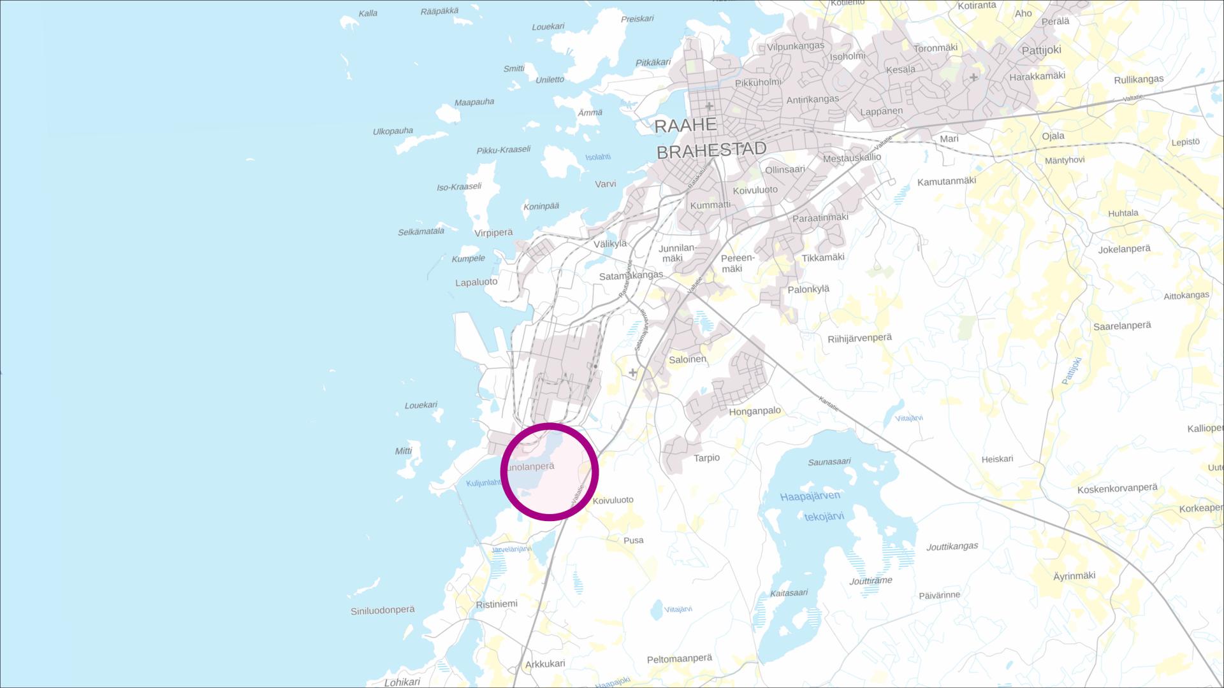Viewport: 1224px width, 688px height.
Task: Click the BRAHESTAD city label
Action: click(x=711, y=150)
